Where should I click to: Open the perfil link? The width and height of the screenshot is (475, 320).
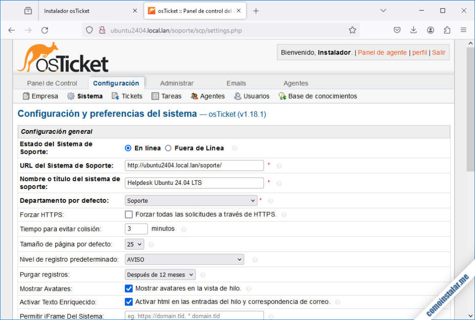[x=420, y=52]
